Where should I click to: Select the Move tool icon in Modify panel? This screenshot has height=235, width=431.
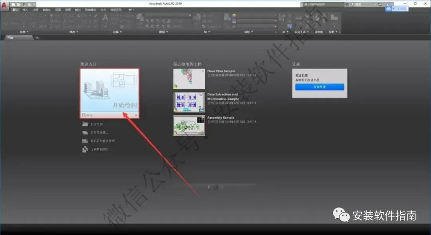click(51, 16)
